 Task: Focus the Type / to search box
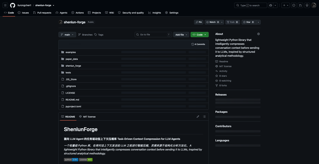(x=250, y=6)
